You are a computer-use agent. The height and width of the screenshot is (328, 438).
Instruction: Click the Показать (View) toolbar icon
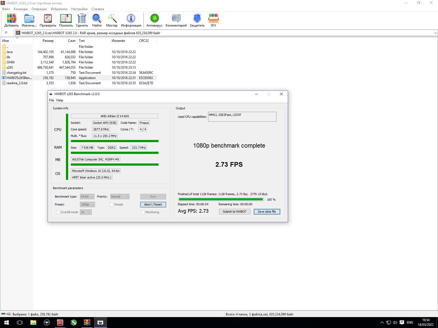(66, 20)
